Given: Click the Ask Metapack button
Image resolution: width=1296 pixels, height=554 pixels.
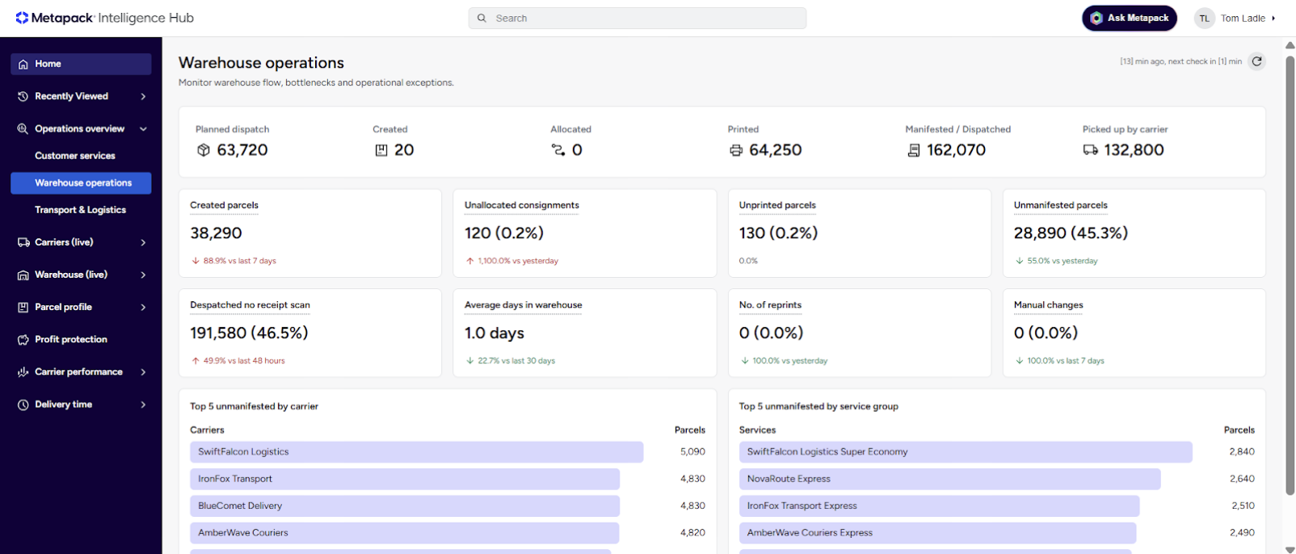Looking at the screenshot, I should click(1130, 18).
